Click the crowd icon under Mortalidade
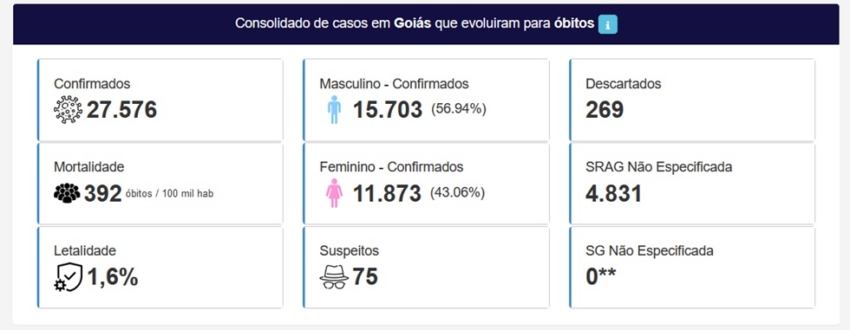The width and height of the screenshot is (850, 330). click(67, 193)
